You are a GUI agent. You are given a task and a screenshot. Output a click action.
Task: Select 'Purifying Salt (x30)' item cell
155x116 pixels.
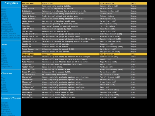click(109, 74)
